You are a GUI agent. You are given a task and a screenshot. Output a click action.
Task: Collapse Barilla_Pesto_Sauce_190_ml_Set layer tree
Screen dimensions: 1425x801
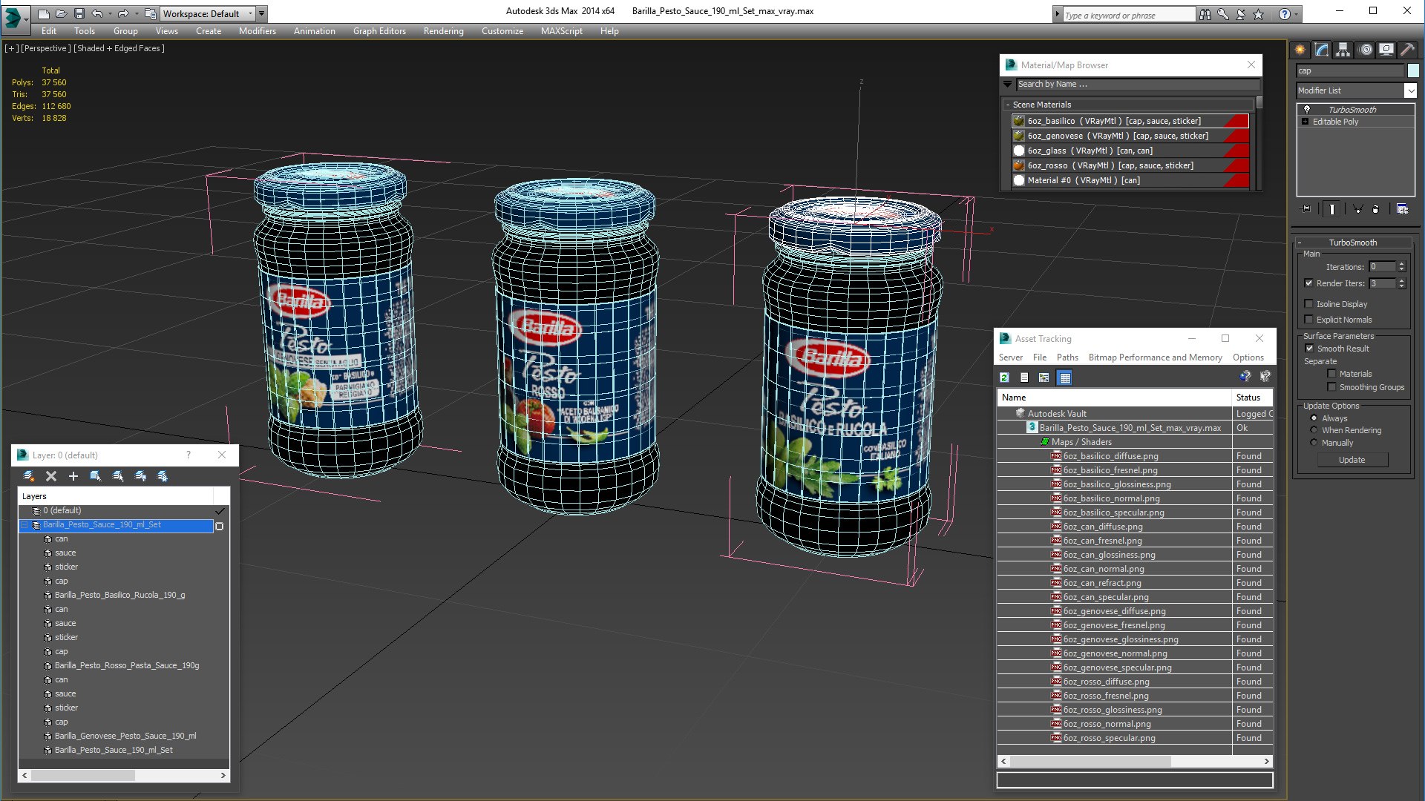(24, 525)
